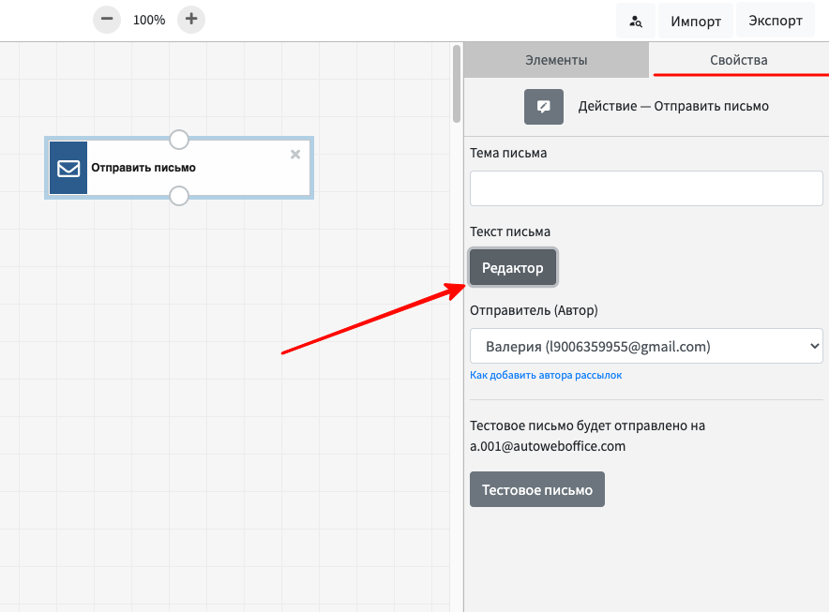Zoom in with the plus button
Viewport: 829px width, 612px height.
coord(191,20)
